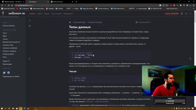Open the FACEIT bookmark
Screen dimensions: 196x110
click(67, 9)
